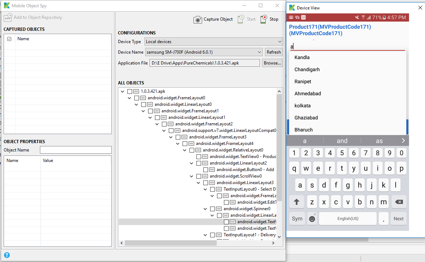Click the Refresh button
Viewport: 425px width, 262px height.
click(x=274, y=52)
